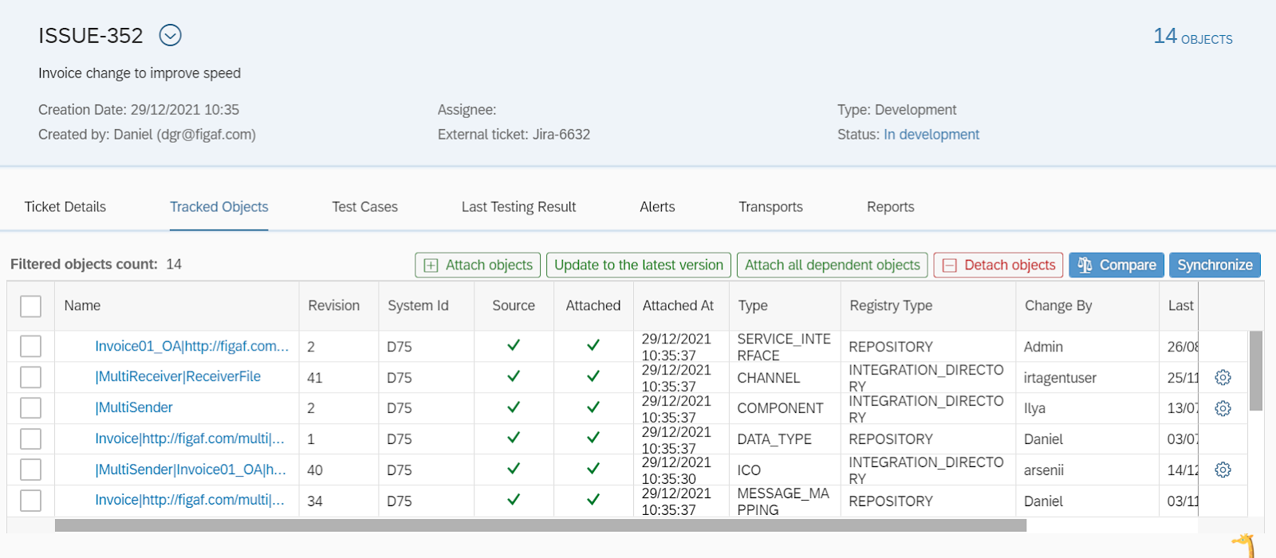Click Created by: Daniel (dgr@figaf.com) text
Screen dimensions: 1276x558
[147, 135]
